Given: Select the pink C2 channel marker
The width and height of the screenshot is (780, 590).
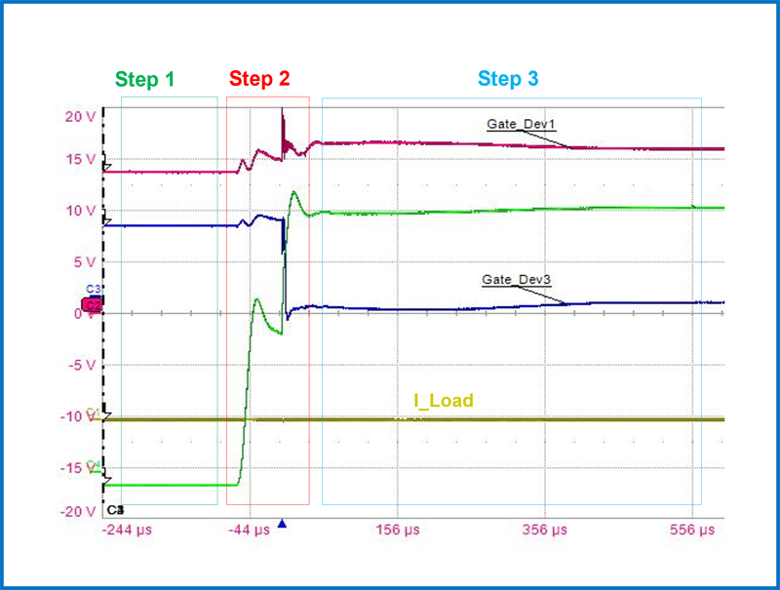Looking at the screenshot, I should (93, 305).
